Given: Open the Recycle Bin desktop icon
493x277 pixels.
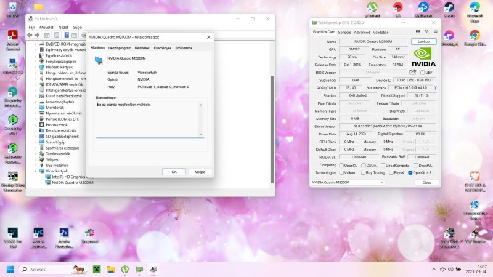Looking at the screenshot, I should click(x=12, y=10).
